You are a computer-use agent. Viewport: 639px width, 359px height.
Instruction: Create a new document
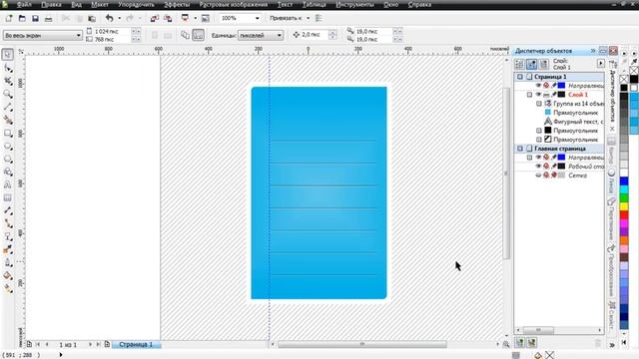click(x=9, y=18)
